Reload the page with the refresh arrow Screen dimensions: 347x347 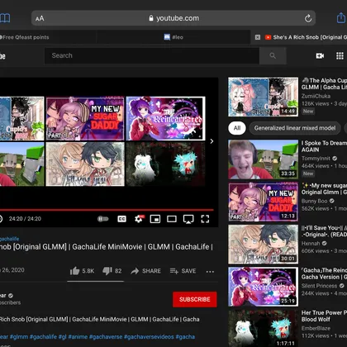point(308,18)
